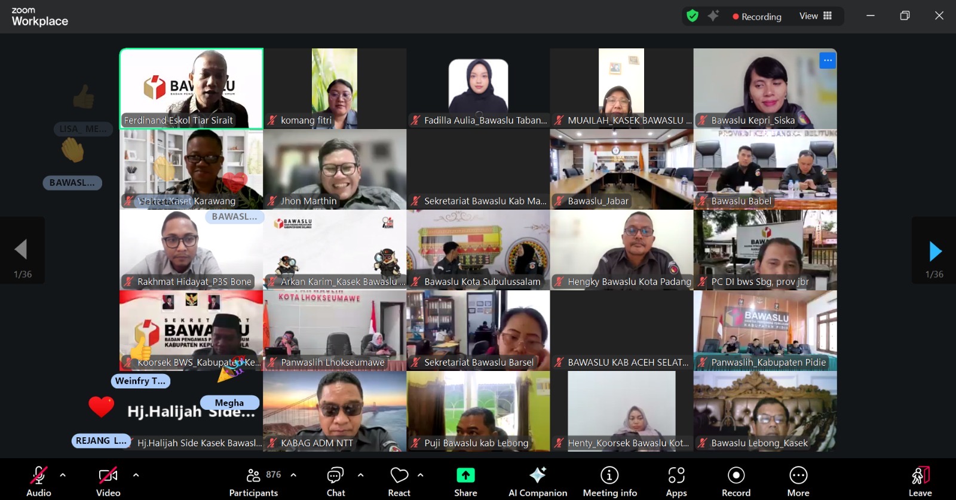Select Jhon Marthin video tile
This screenshot has width=956, height=500.
coord(335,169)
